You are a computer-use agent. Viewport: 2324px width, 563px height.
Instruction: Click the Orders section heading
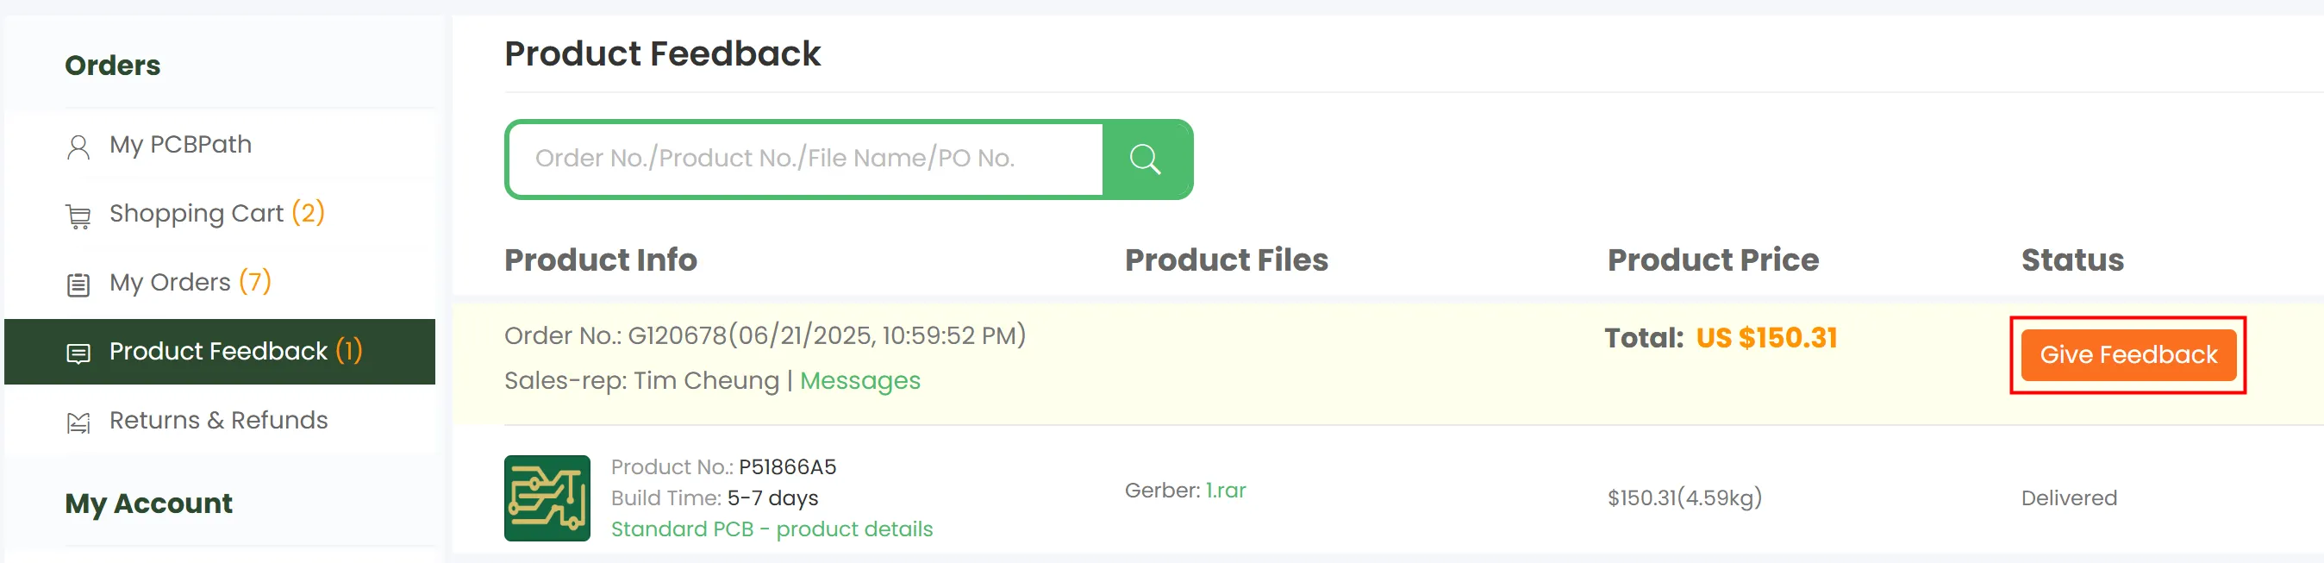(x=113, y=66)
